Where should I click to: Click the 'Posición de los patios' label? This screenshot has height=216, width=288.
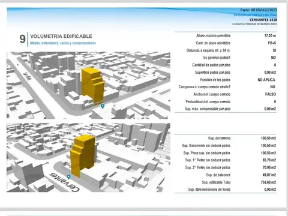(x=215, y=80)
